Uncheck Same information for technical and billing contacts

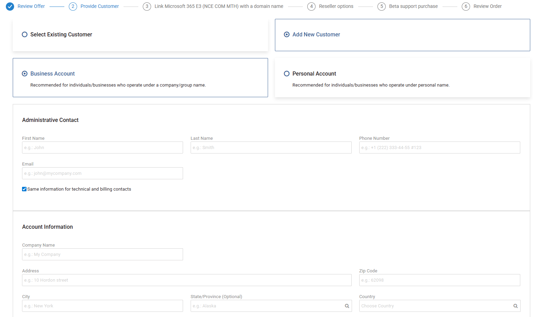tap(24, 189)
